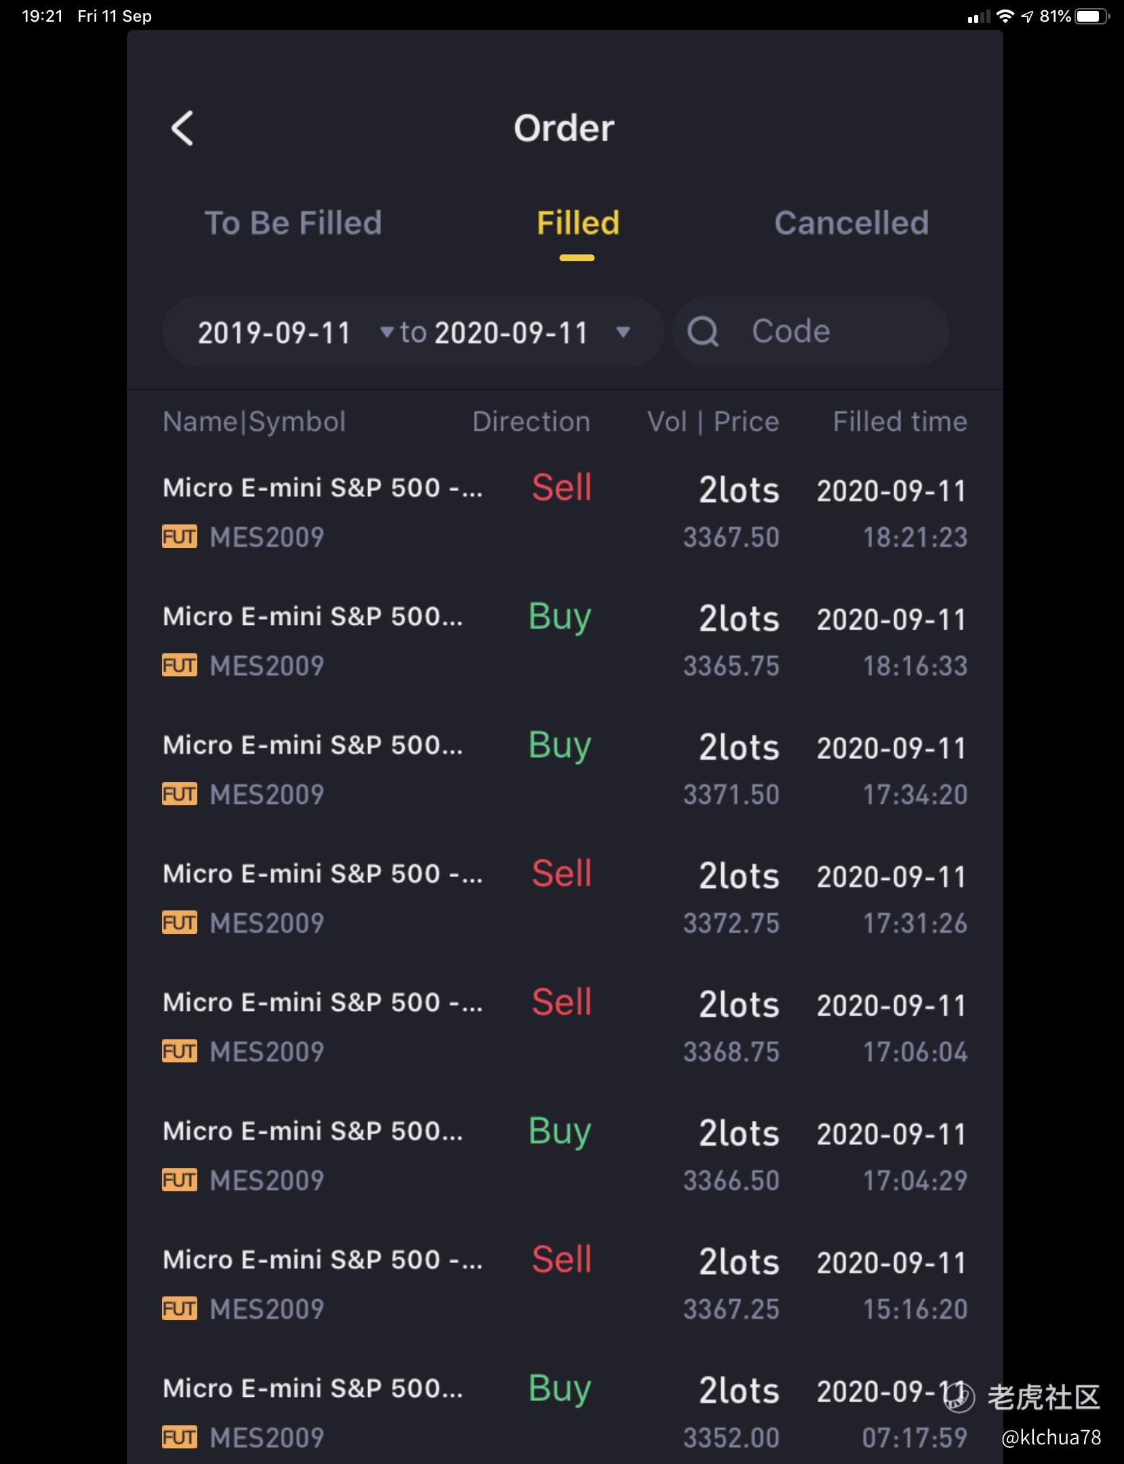Select the Filled tab
This screenshot has width=1124, height=1464.
point(578,223)
